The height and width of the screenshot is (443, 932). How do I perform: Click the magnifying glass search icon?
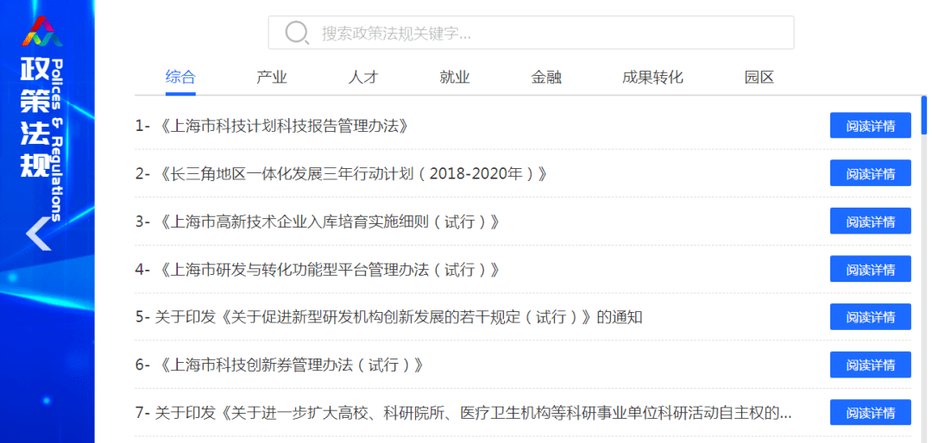coord(297,33)
